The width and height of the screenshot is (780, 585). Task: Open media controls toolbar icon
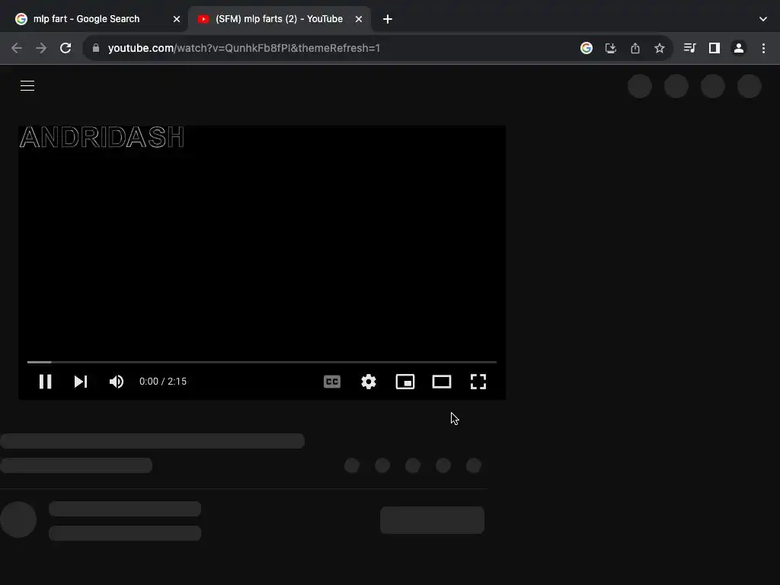(689, 48)
